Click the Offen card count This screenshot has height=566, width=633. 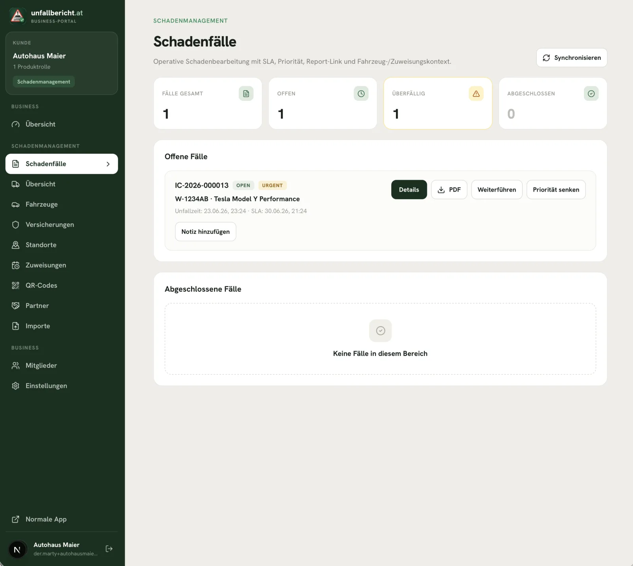281,114
